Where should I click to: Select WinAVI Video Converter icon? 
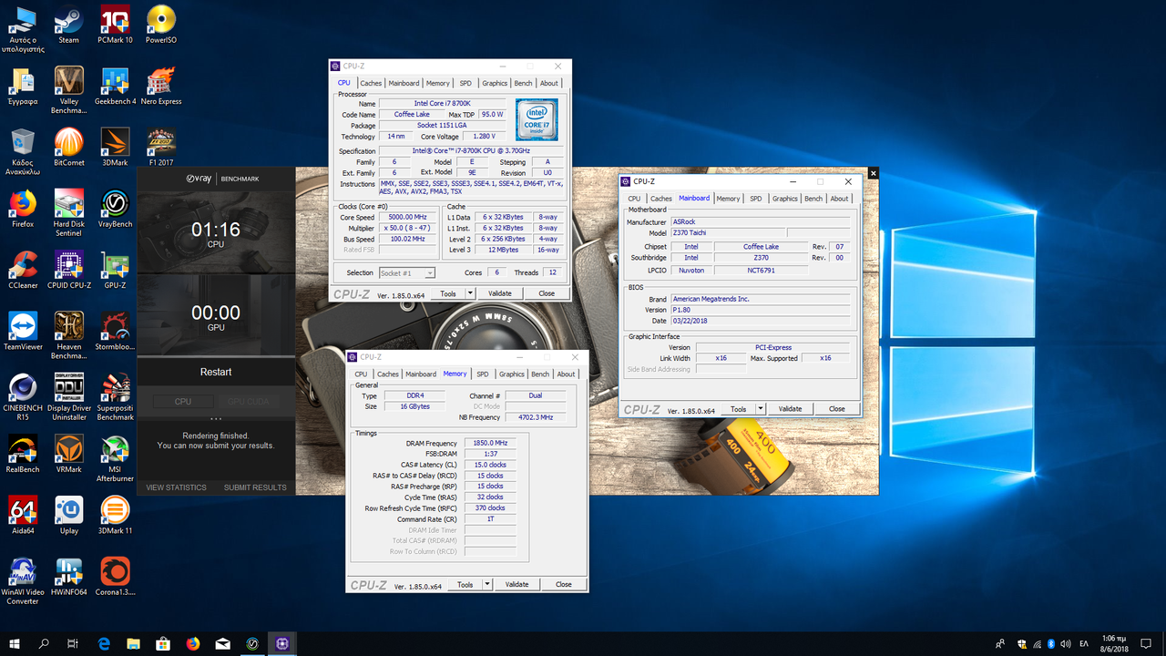click(23, 579)
